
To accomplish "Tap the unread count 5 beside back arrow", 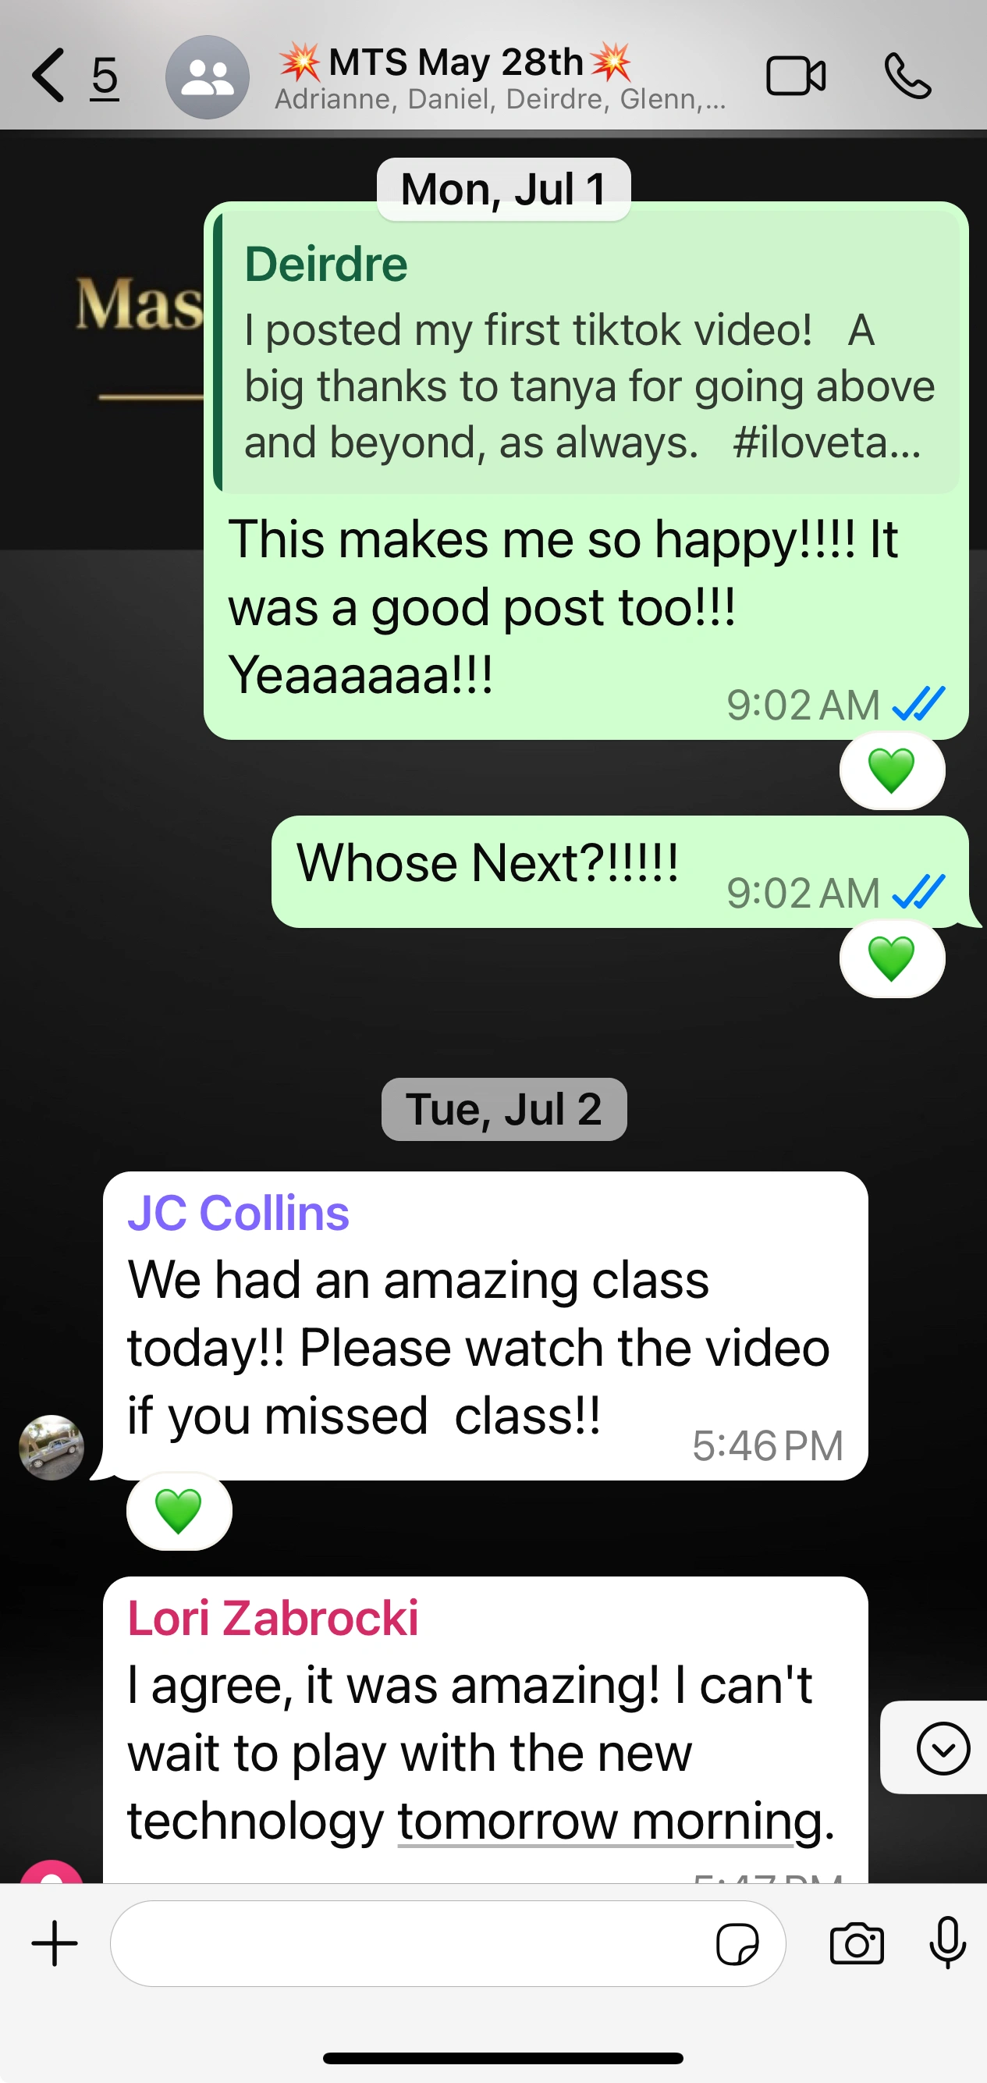I will (x=105, y=77).
